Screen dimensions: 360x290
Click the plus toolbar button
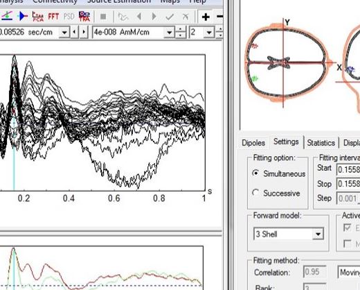pyautogui.click(x=206, y=17)
